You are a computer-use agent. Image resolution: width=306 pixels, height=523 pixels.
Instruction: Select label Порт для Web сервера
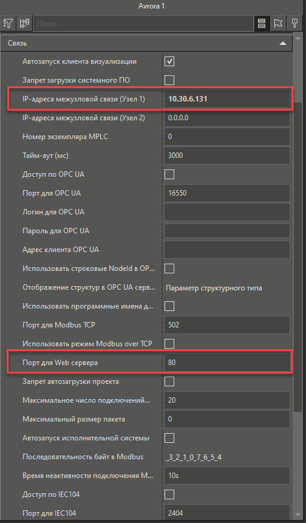(x=60, y=363)
